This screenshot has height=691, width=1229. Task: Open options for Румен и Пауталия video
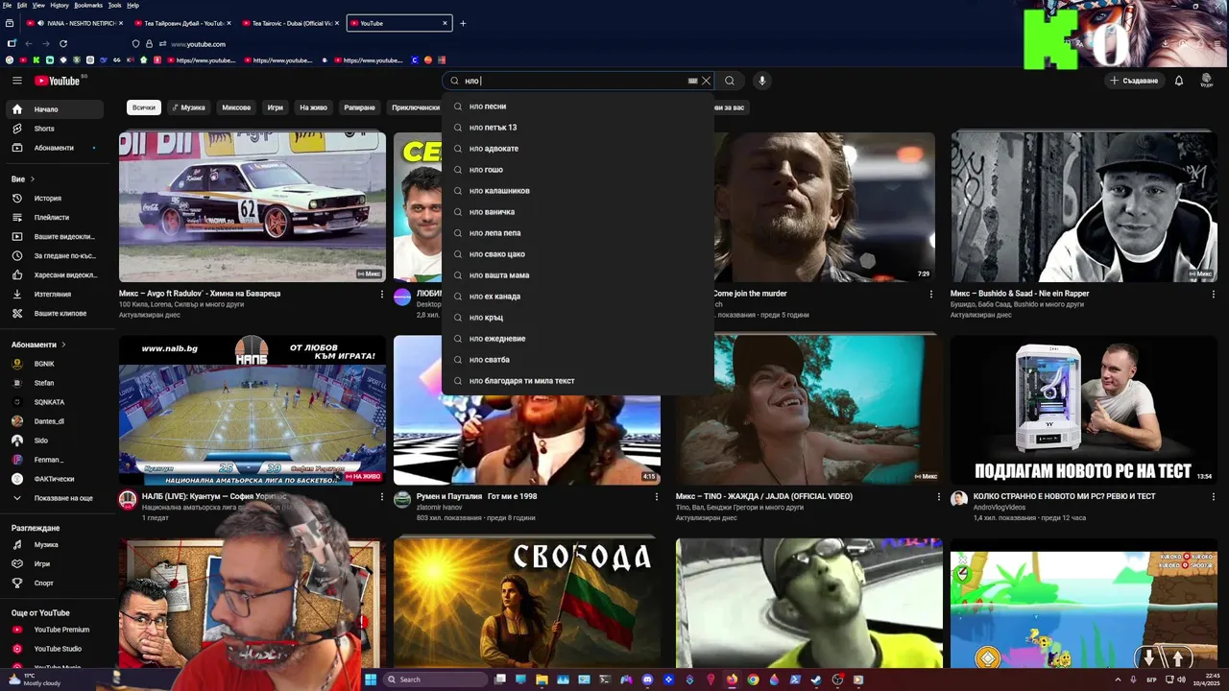click(657, 497)
